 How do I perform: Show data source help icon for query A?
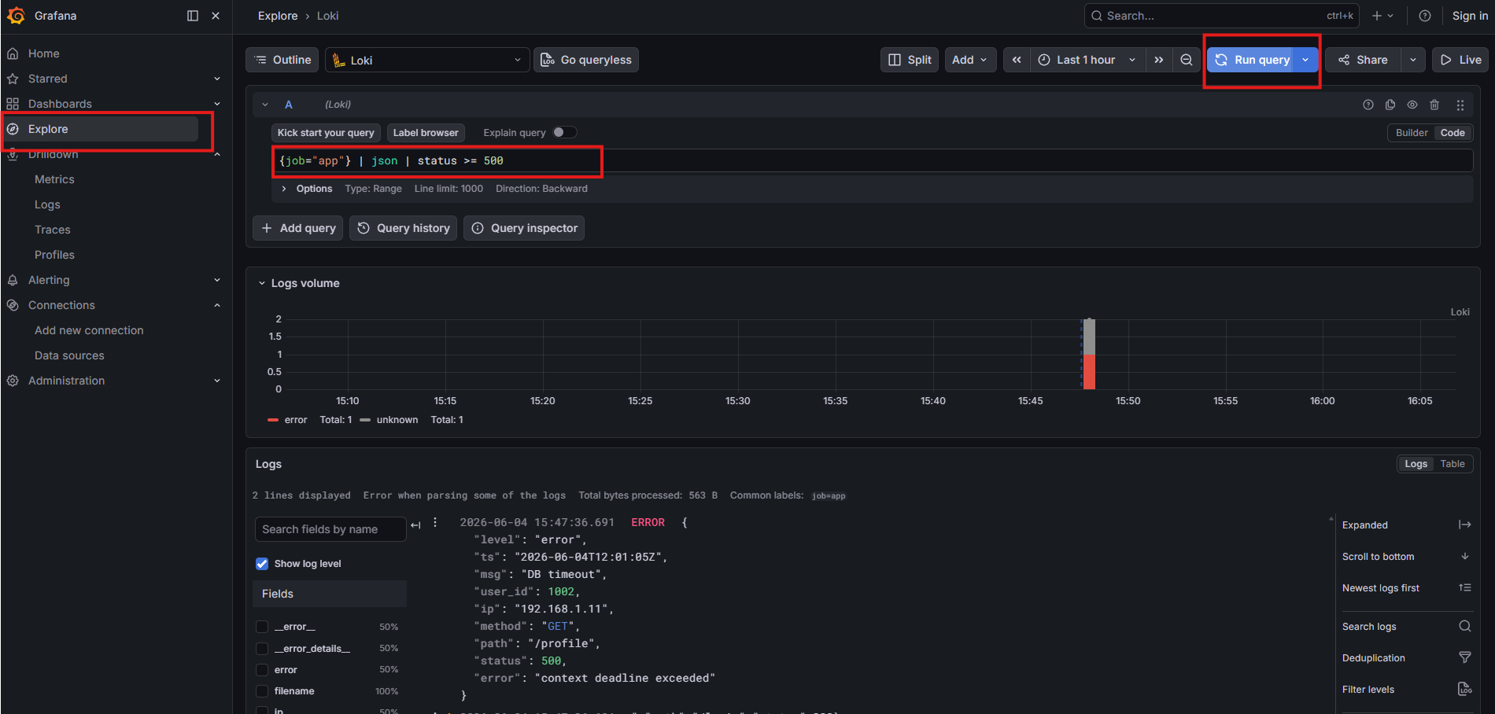pyautogui.click(x=1368, y=105)
